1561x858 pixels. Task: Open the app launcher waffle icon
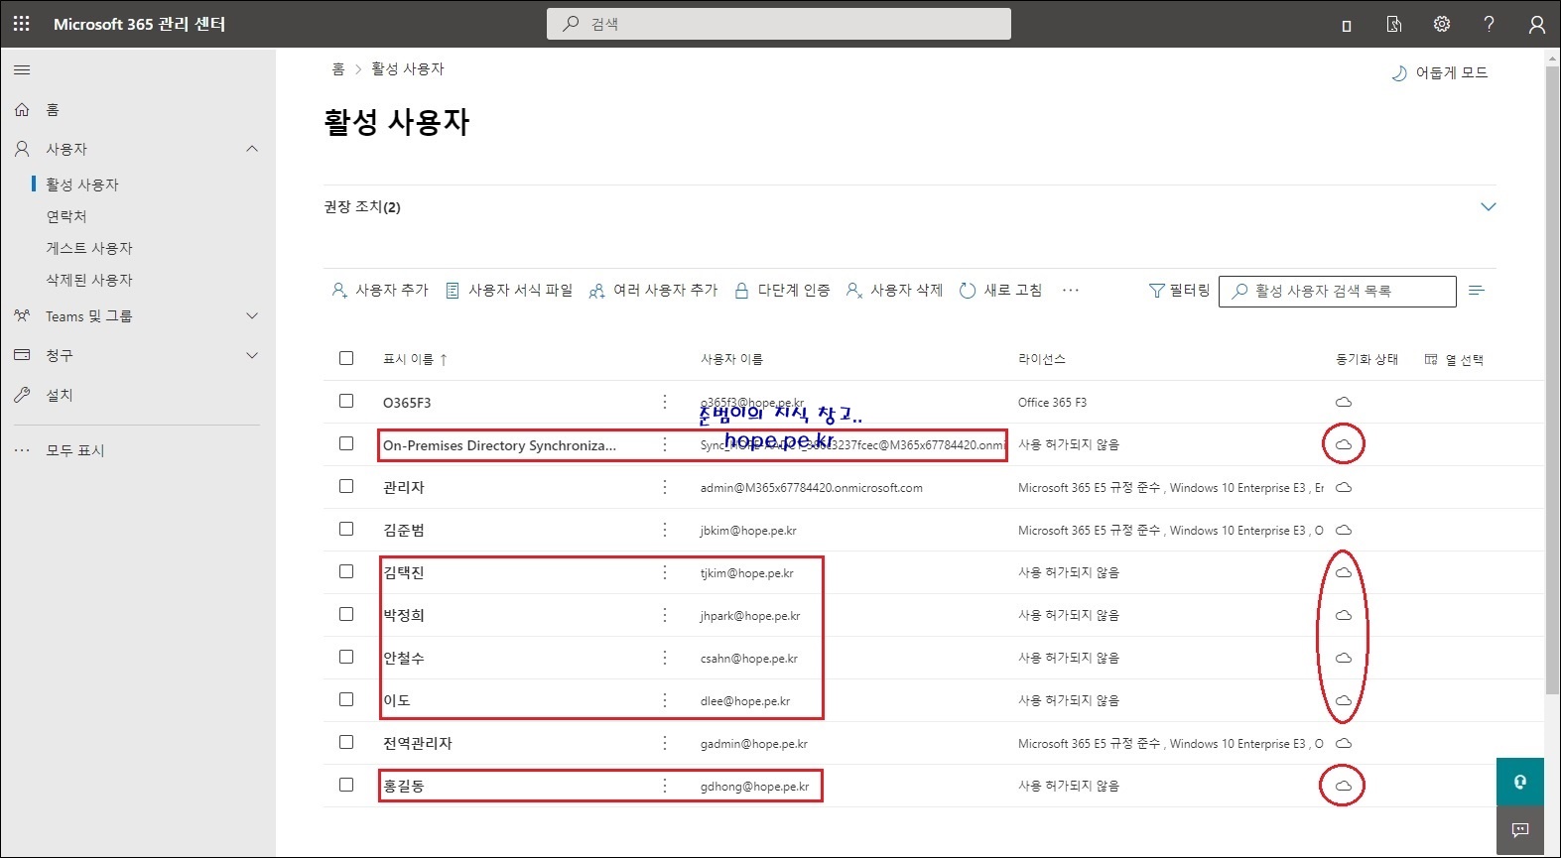[x=22, y=24]
